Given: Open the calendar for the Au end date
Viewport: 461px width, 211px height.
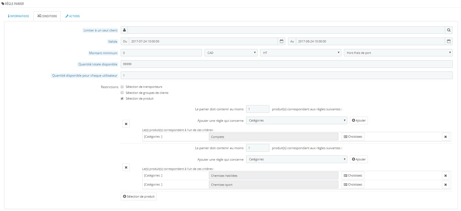Looking at the screenshot, I should (449, 41).
